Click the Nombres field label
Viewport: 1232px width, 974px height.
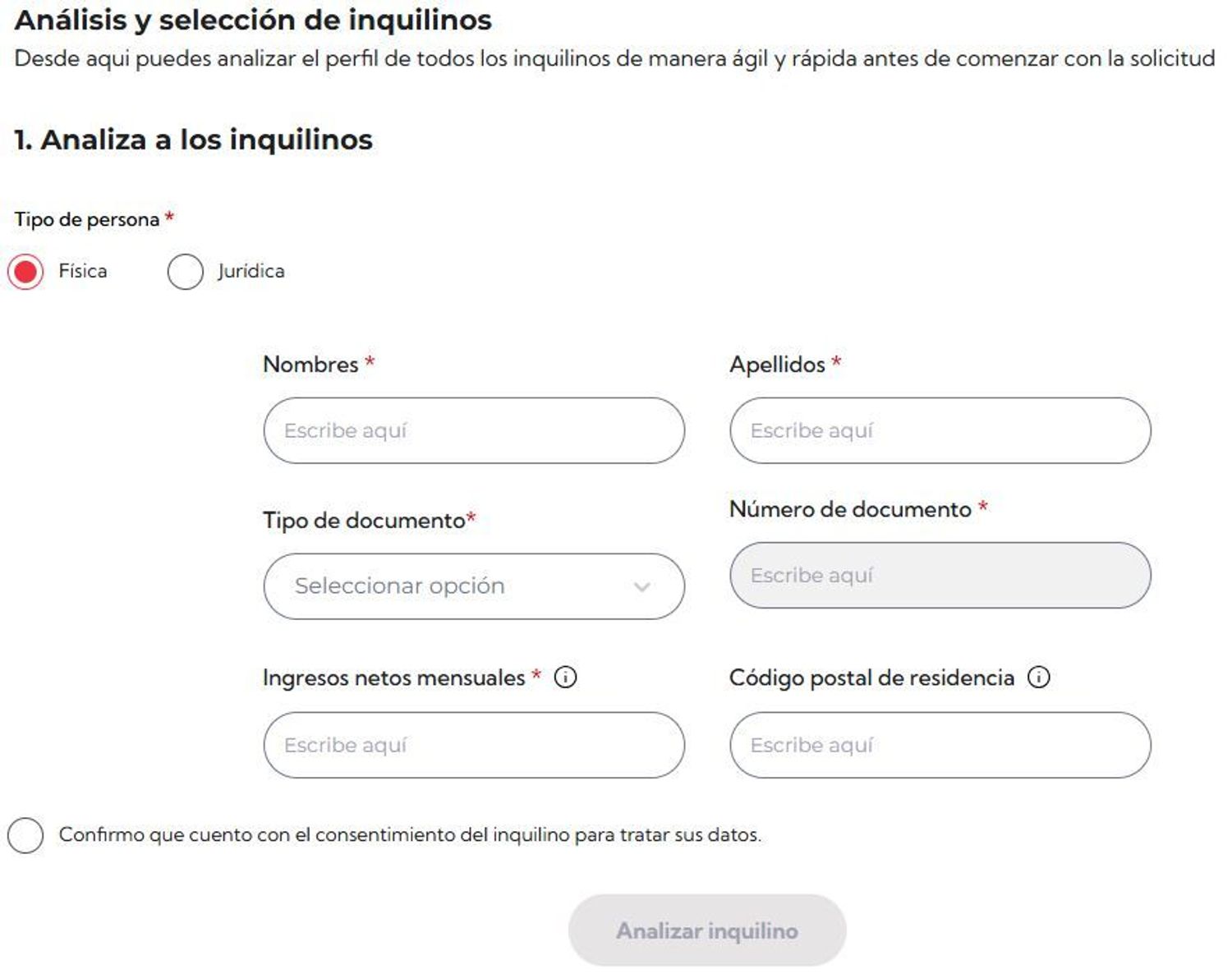(x=310, y=365)
